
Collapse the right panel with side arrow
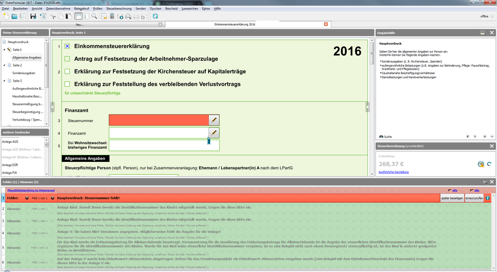tap(368, 107)
